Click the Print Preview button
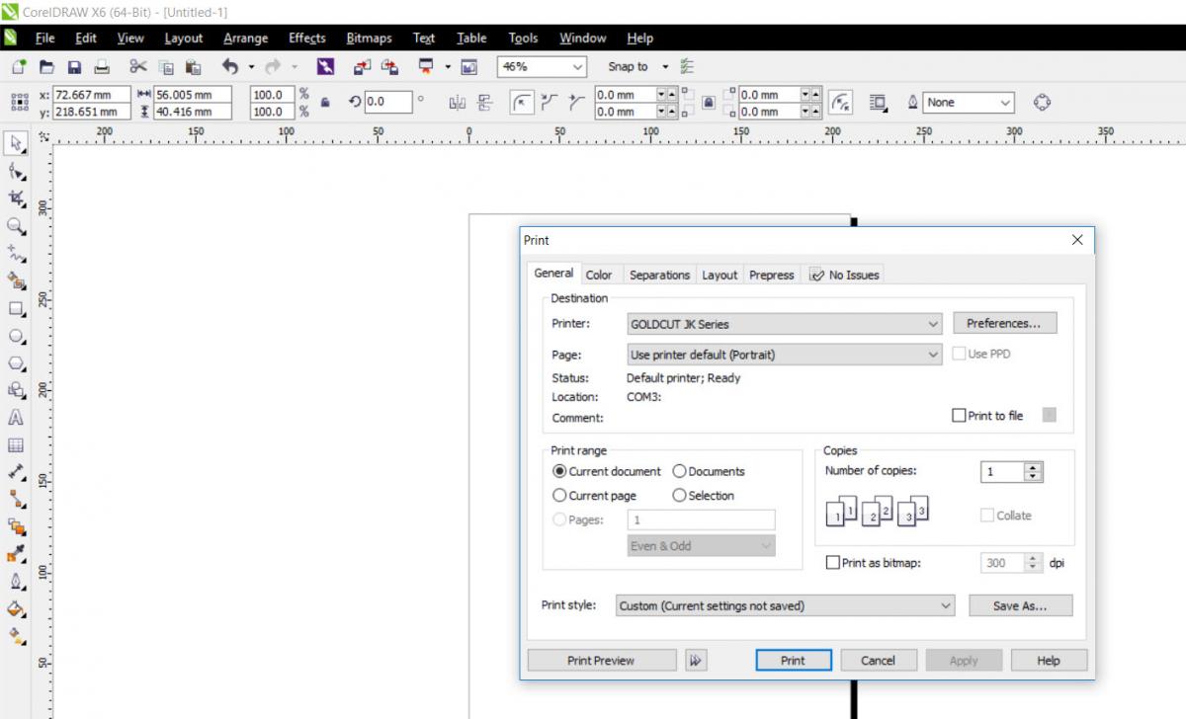Image resolution: width=1186 pixels, height=719 pixels. (x=601, y=661)
